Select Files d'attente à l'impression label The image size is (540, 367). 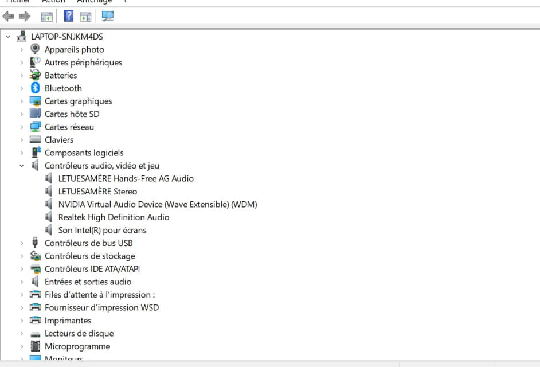[x=100, y=295]
